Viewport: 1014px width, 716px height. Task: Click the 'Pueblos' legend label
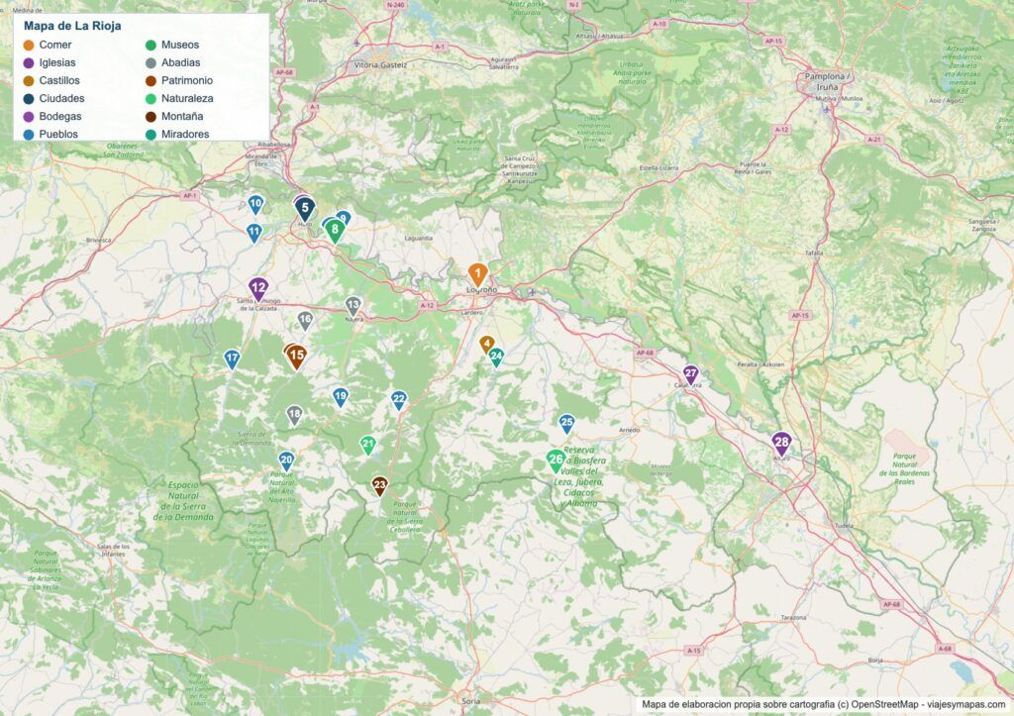[x=58, y=134]
